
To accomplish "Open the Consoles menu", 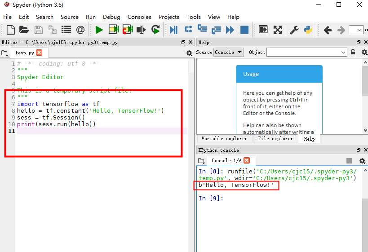I will point(139,17).
